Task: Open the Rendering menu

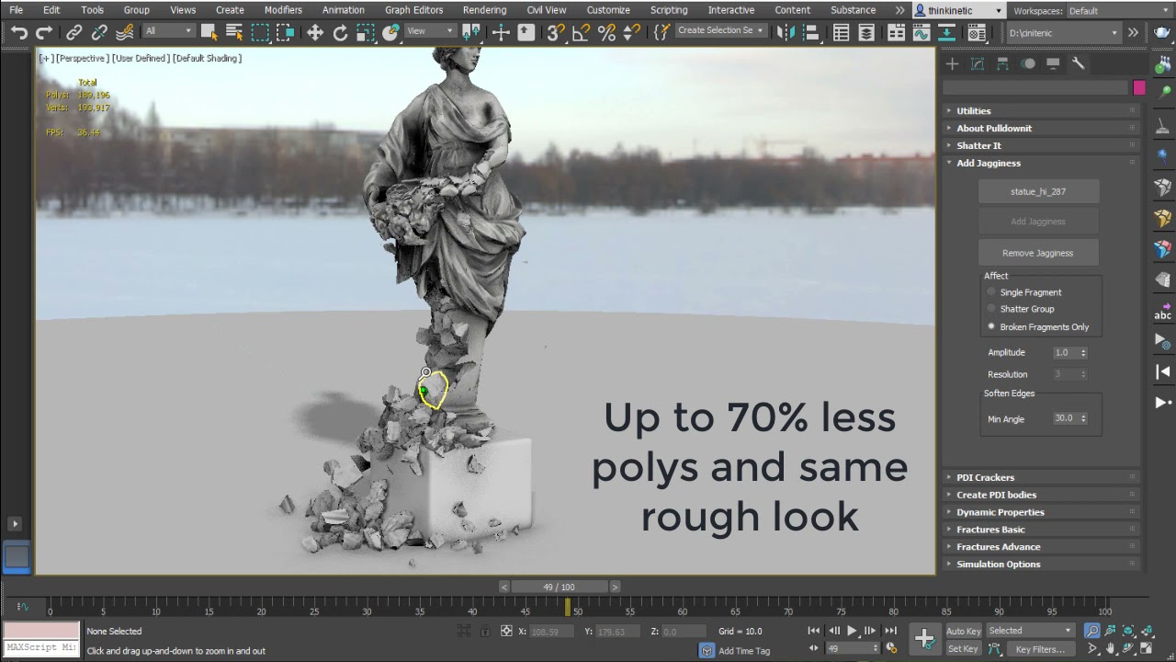Action: (x=484, y=10)
